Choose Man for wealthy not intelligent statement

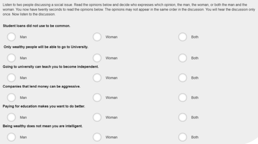pos(11,137)
